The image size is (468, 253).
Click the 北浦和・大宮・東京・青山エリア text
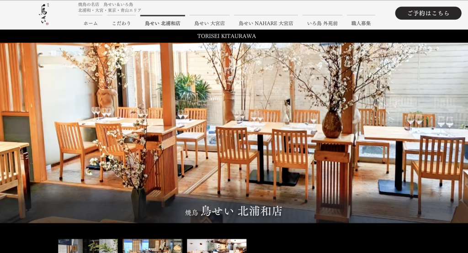click(110, 10)
